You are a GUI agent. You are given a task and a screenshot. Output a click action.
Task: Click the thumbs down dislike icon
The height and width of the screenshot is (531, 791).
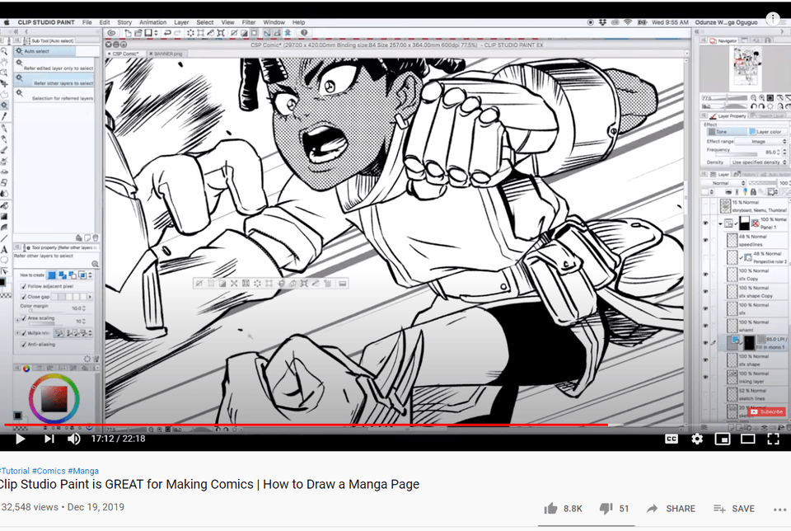[x=606, y=508]
